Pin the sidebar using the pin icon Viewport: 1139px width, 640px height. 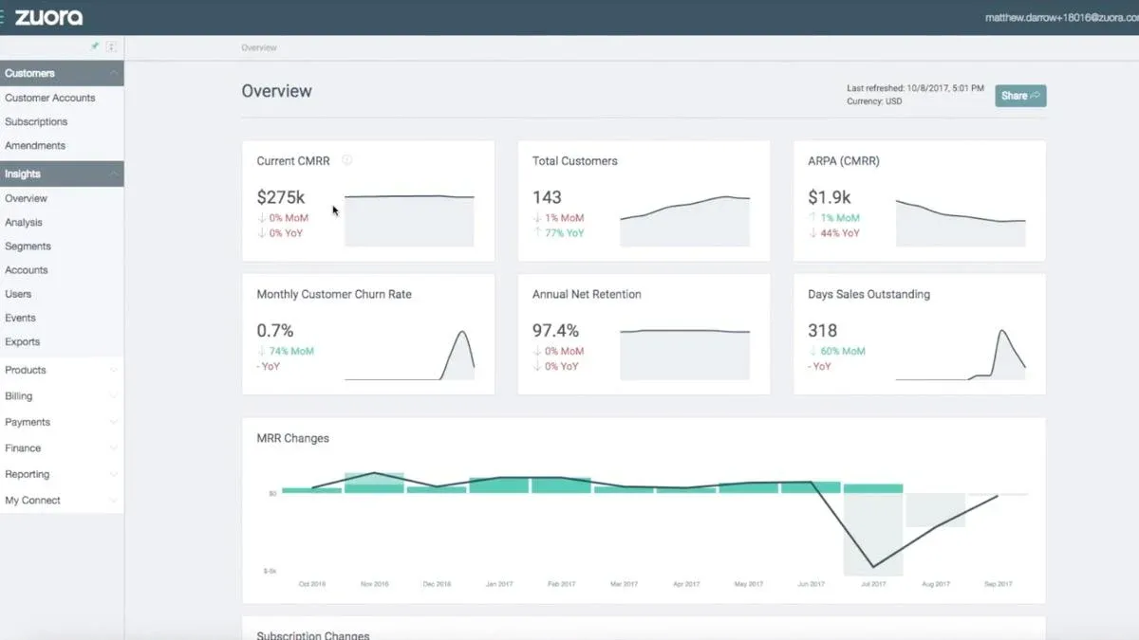[93, 45]
